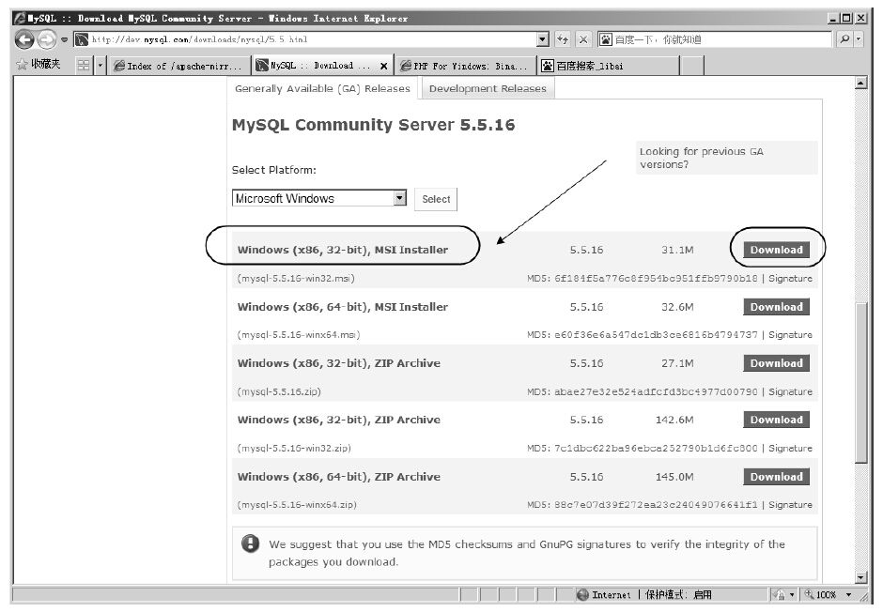Go back using the browser Back arrow
This screenshot has height=612, width=883.
24,39
